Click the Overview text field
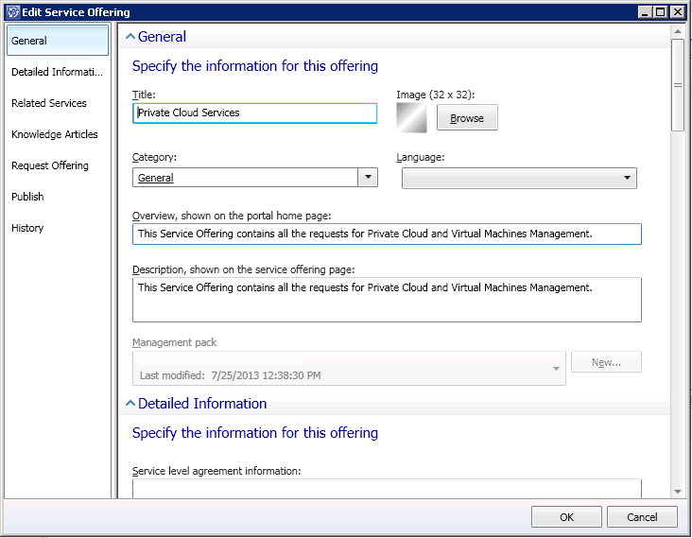The image size is (692, 538). click(387, 234)
